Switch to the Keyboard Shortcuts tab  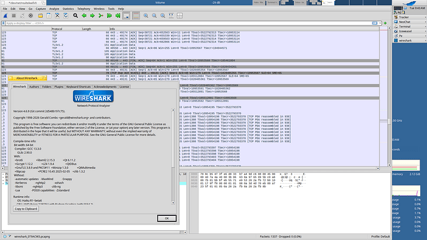point(79,87)
